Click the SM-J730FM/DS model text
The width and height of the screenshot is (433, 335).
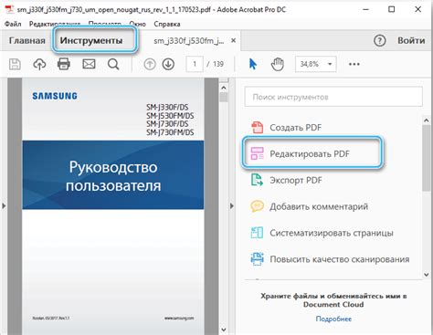coord(170,132)
